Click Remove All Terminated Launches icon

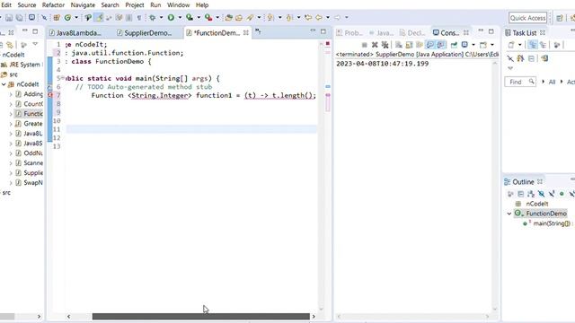(385, 45)
